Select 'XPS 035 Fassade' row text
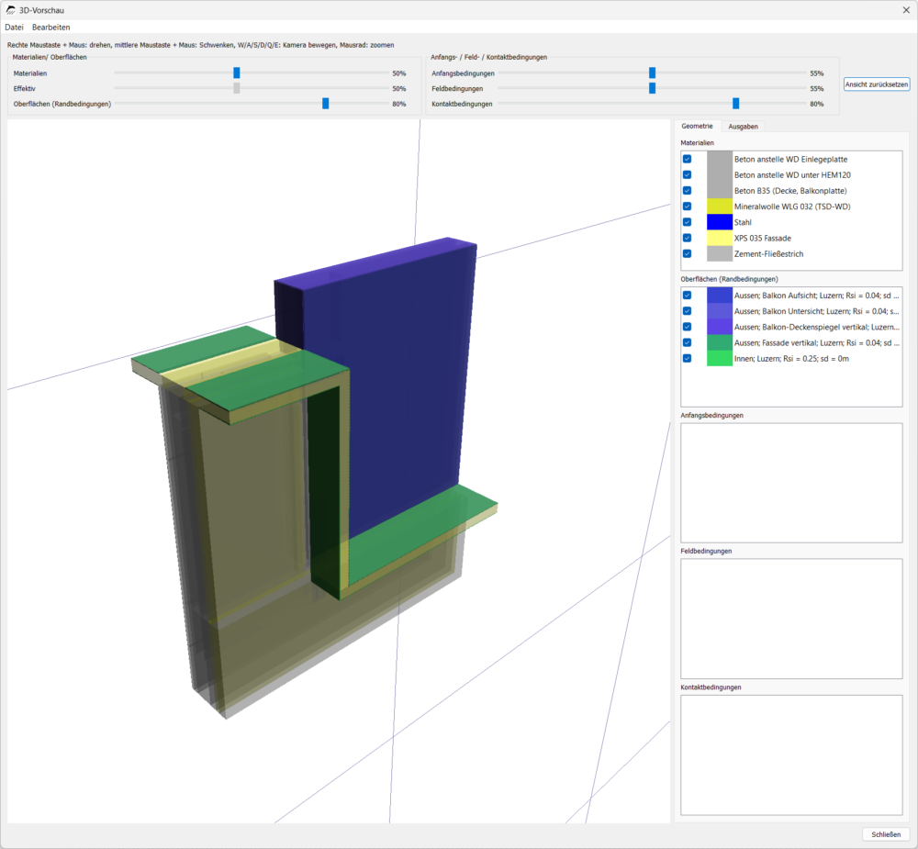 (x=762, y=238)
